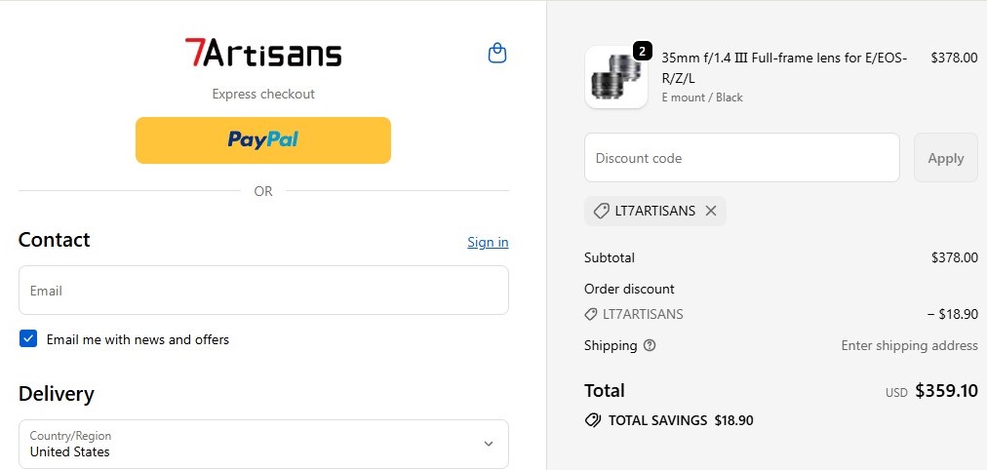
Task: Click the $359.10 total amount
Action: pyautogui.click(x=946, y=391)
